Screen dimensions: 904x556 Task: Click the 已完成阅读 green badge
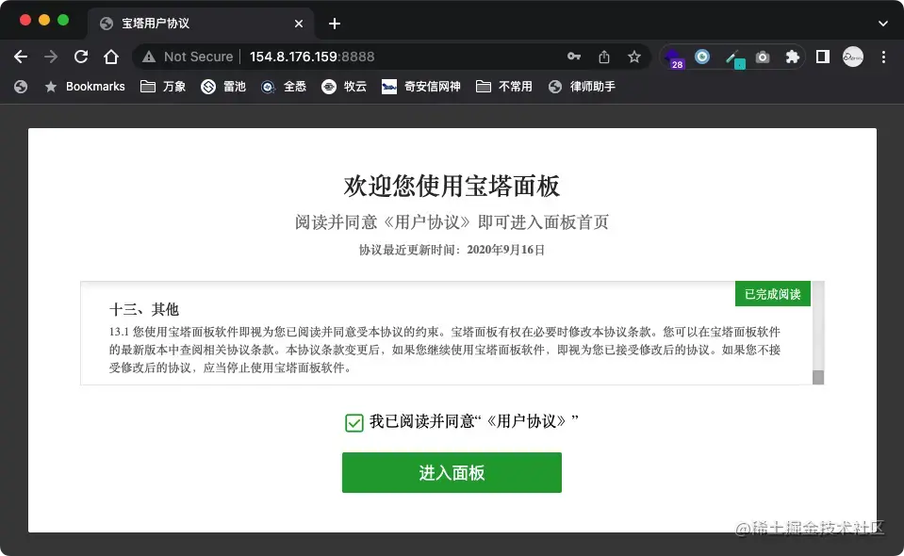(x=773, y=294)
